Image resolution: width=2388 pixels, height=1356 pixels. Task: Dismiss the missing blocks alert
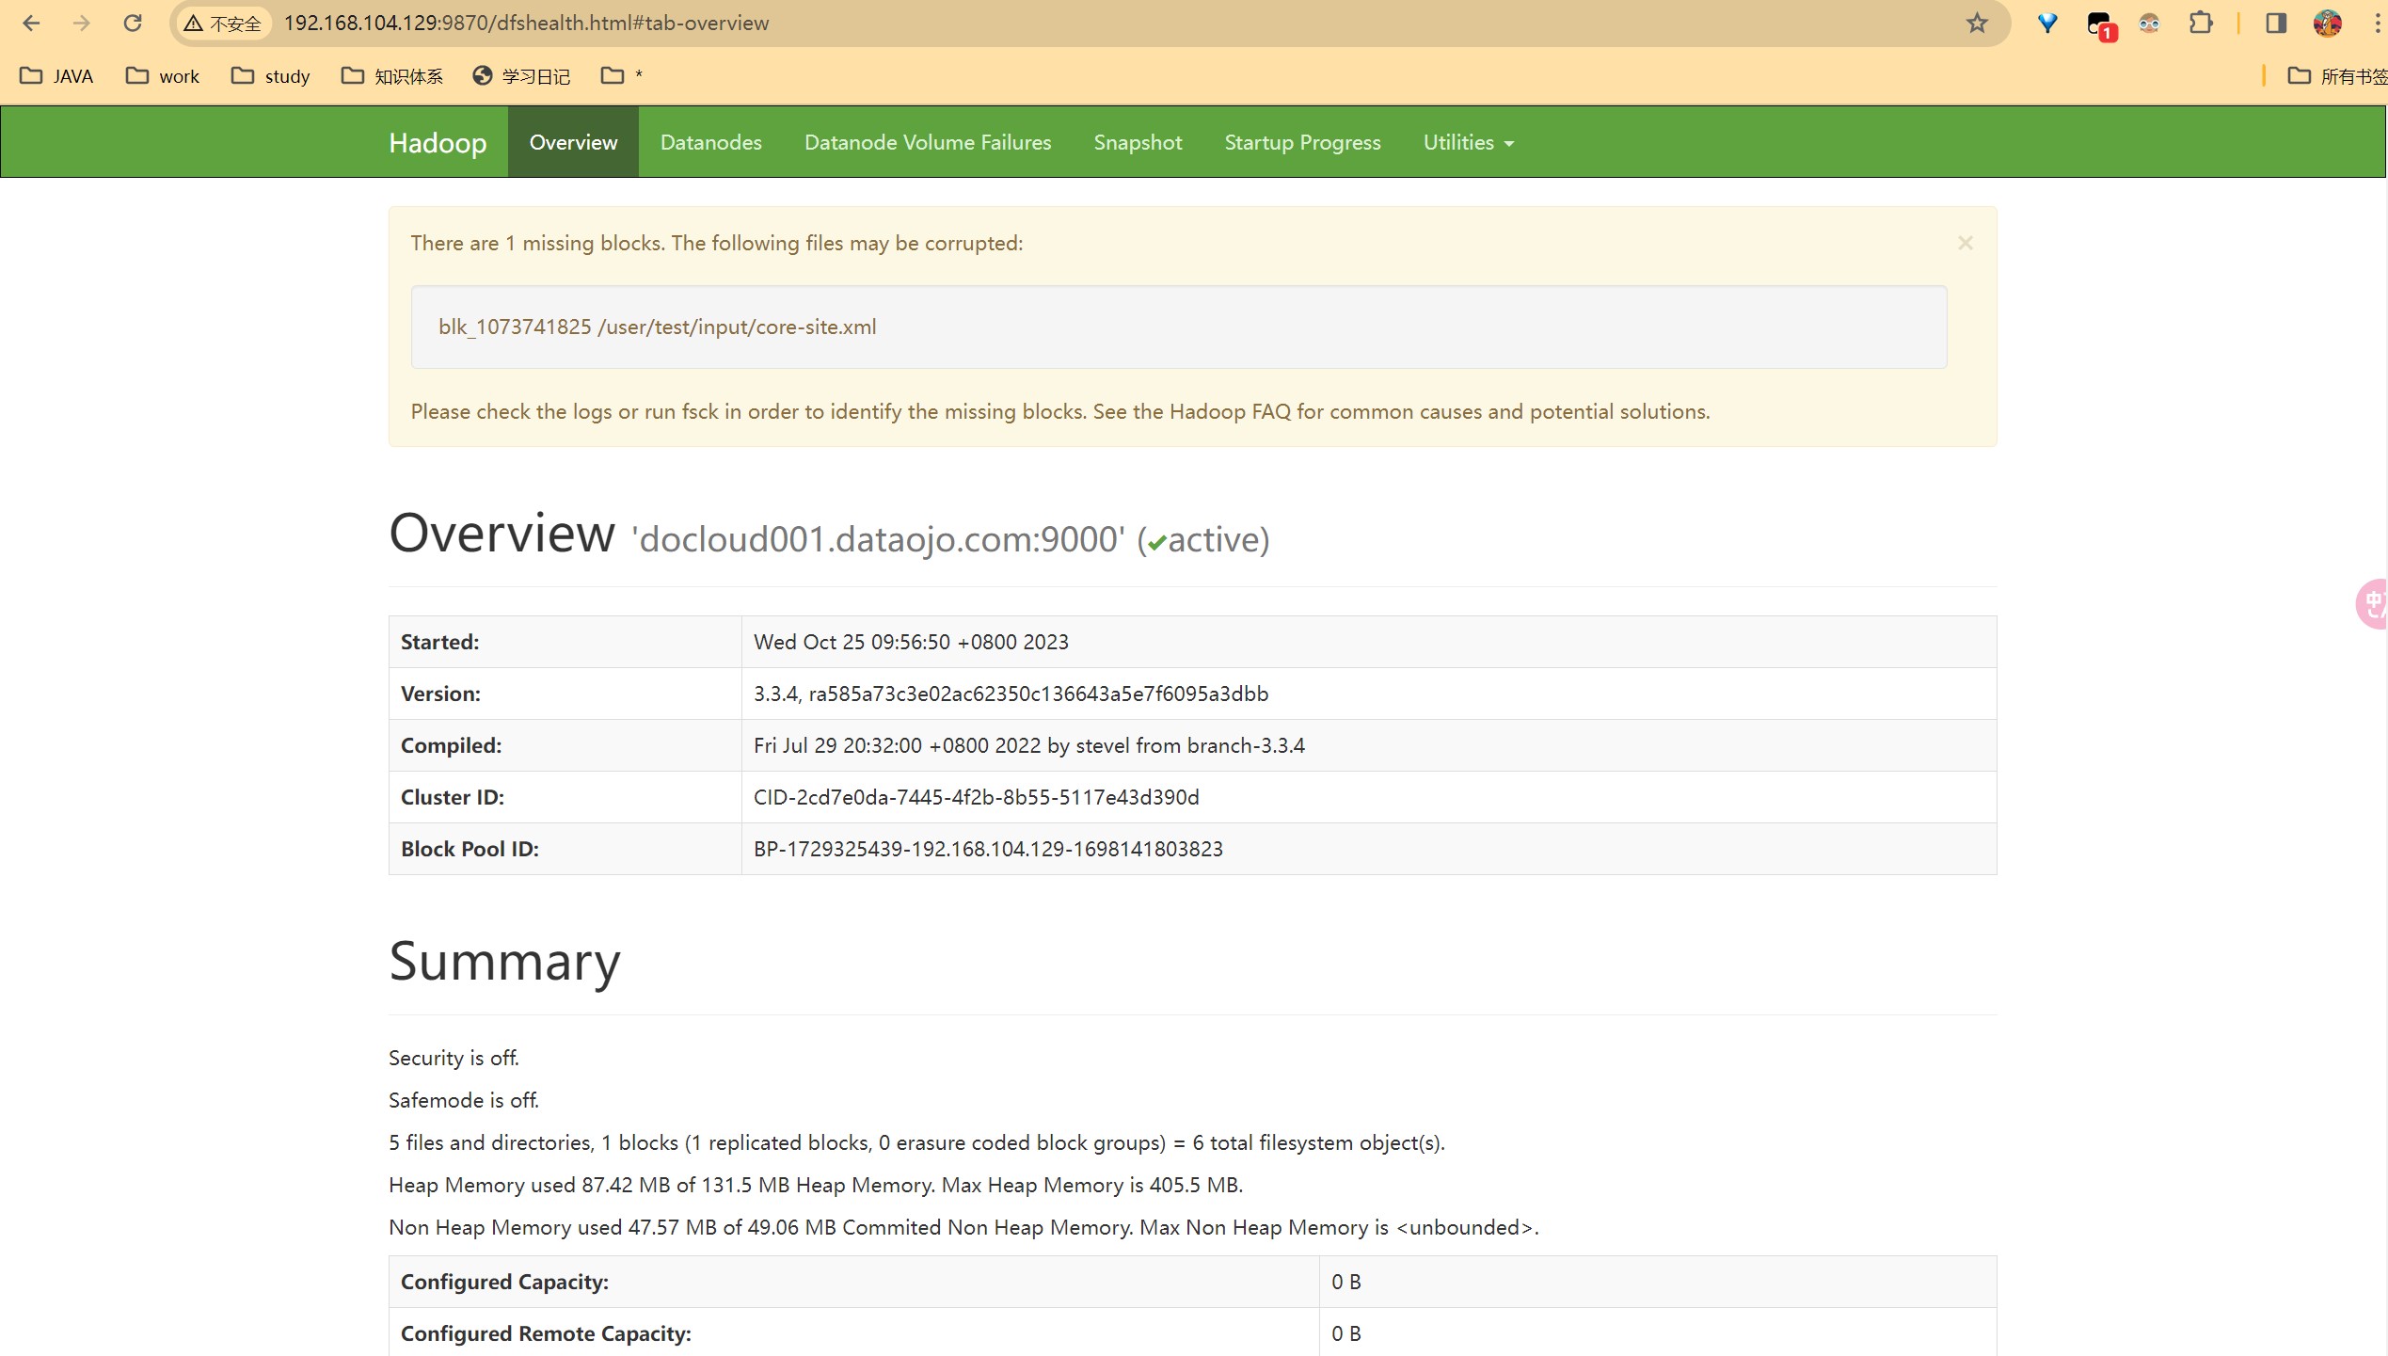click(x=1965, y=244)
